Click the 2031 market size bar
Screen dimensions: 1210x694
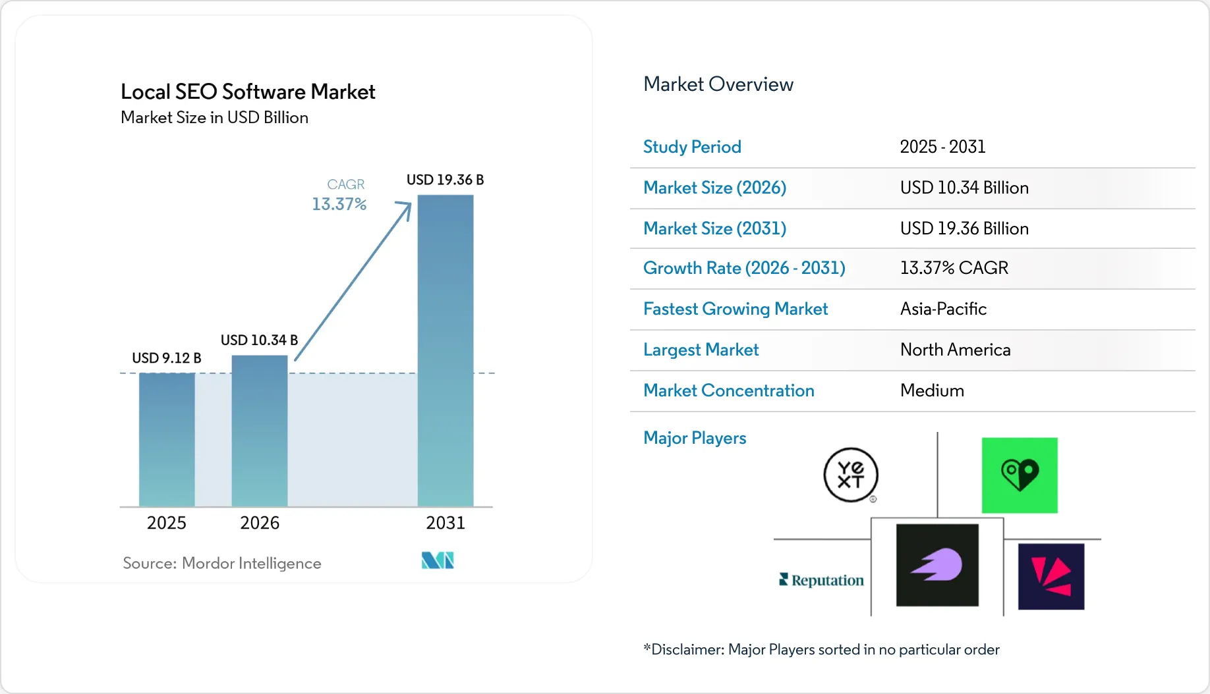pyautogui.click(x=446, y=351)
